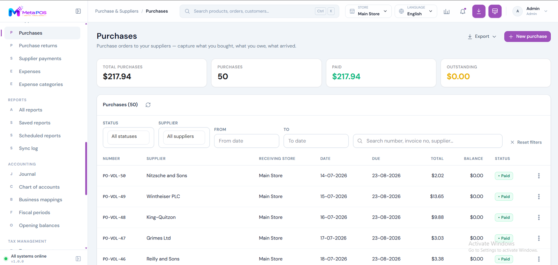
Task: Collapse sidebar using top panel icon
Action: (78, 11)
